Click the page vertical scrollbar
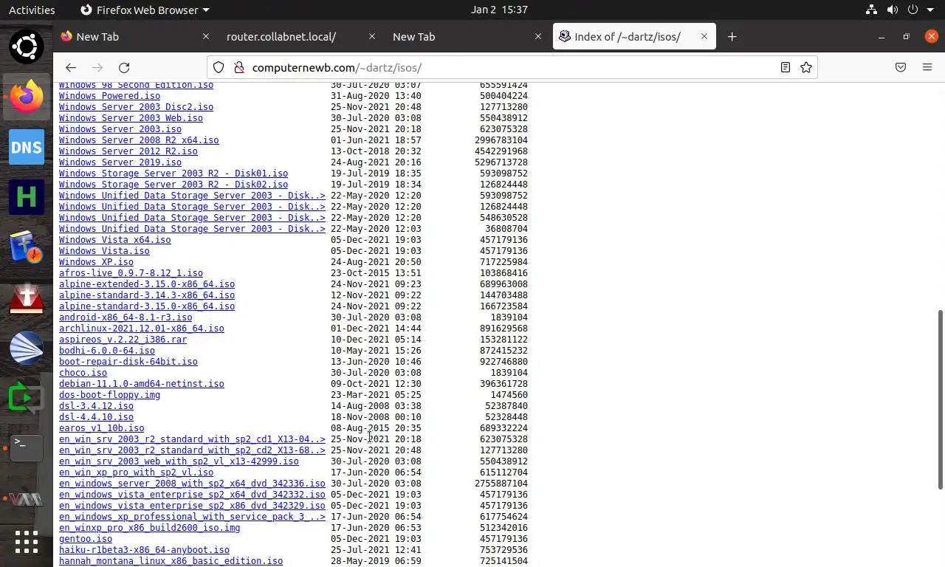The height and width of the screenshot is (567, 945). (x=940, y=399)
